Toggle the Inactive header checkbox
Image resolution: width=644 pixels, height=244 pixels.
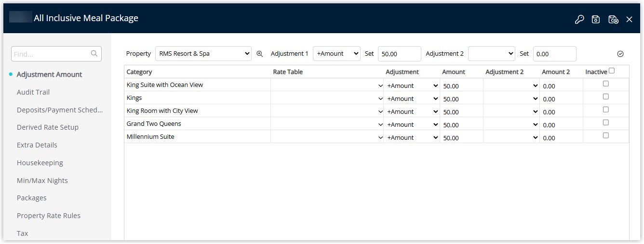point(612,71)
